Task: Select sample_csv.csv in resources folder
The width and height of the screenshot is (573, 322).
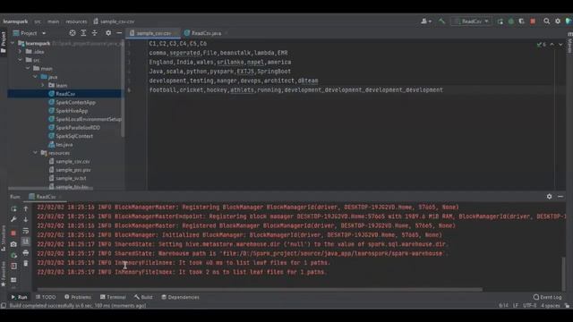Action: [x=73, y=161]
